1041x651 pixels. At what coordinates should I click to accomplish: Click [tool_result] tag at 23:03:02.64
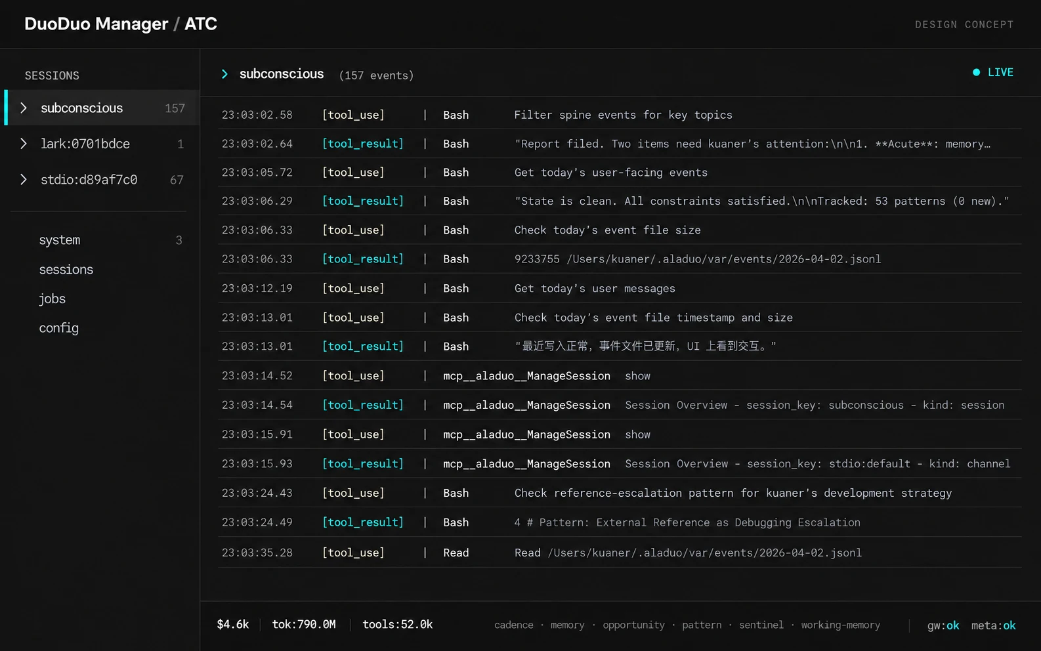[x=363, y=144]
